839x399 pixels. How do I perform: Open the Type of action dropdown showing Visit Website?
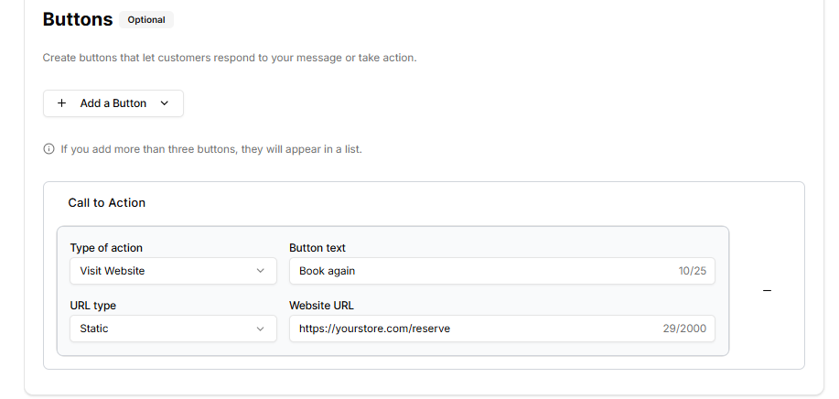coord(173,271)
